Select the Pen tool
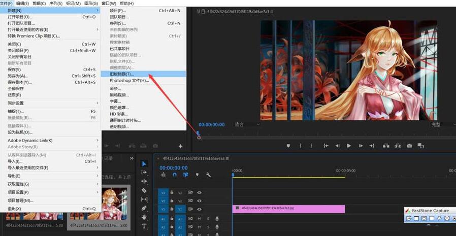This screenshot has height=236, width=456. [x=144, y=208]
